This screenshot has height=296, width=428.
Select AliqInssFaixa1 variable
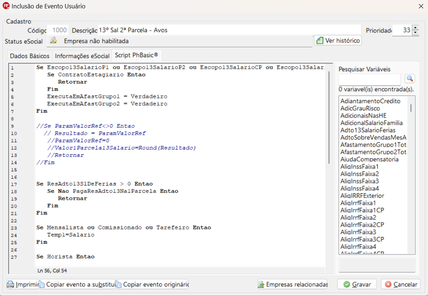359,166
